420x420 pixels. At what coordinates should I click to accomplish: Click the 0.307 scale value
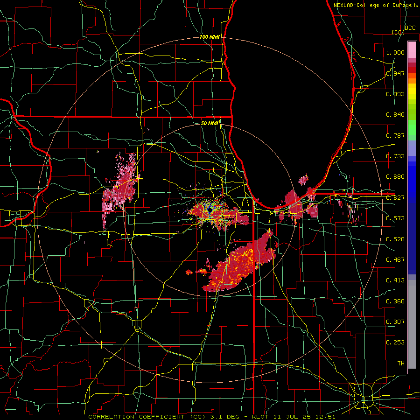point(395,322)
